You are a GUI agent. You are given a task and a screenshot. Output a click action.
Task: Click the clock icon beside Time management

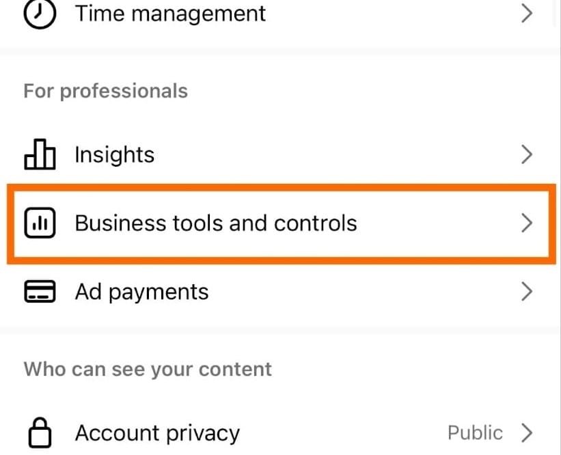[39, 14]
